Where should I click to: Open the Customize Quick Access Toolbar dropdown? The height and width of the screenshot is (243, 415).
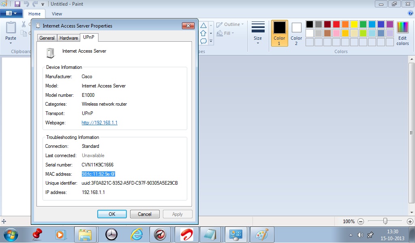(x=43, y=4)
